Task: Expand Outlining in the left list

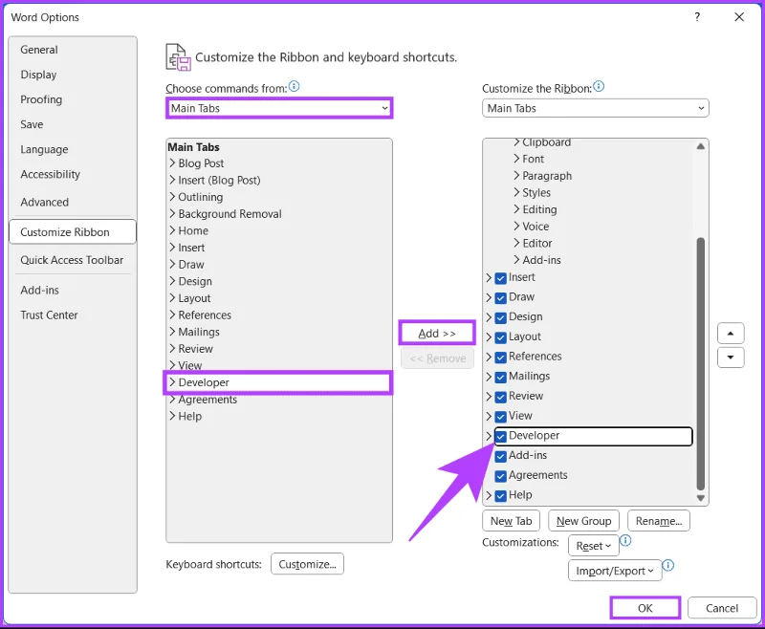Action: [172, 197]
